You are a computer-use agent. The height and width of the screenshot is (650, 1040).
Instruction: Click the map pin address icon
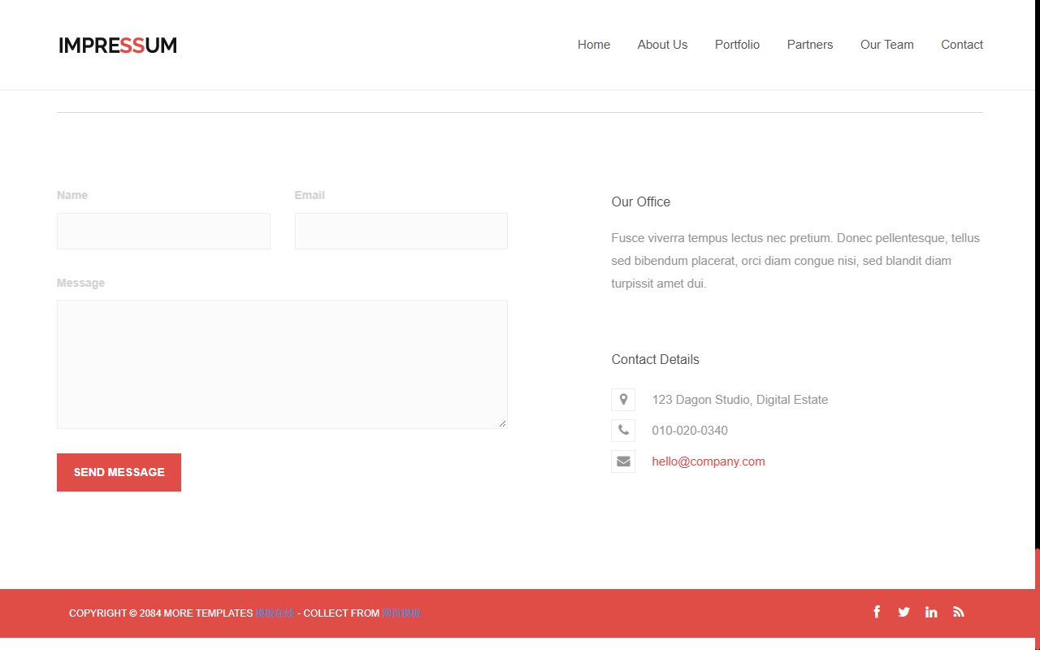click(x=623, y=400)
